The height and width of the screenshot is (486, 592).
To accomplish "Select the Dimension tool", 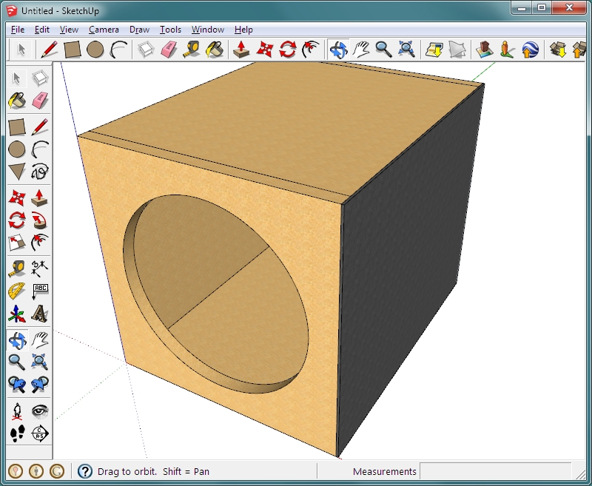I will pos(40,269).
